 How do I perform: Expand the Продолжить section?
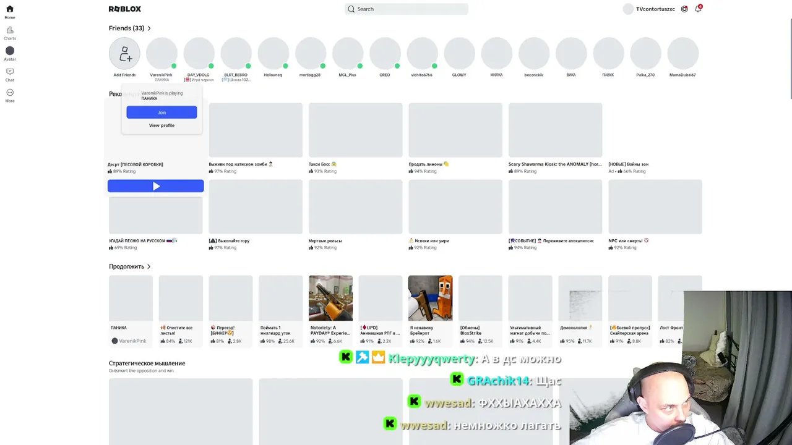pyautogui.click(x=130, y=266)
